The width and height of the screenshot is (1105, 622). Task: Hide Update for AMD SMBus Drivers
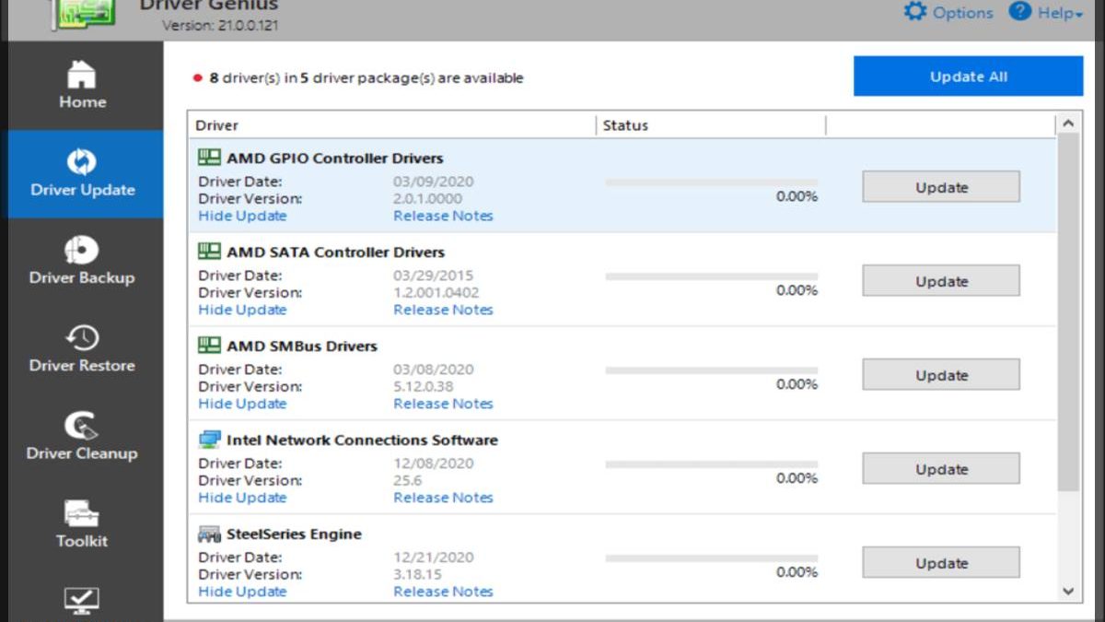[x=243, y=404]
